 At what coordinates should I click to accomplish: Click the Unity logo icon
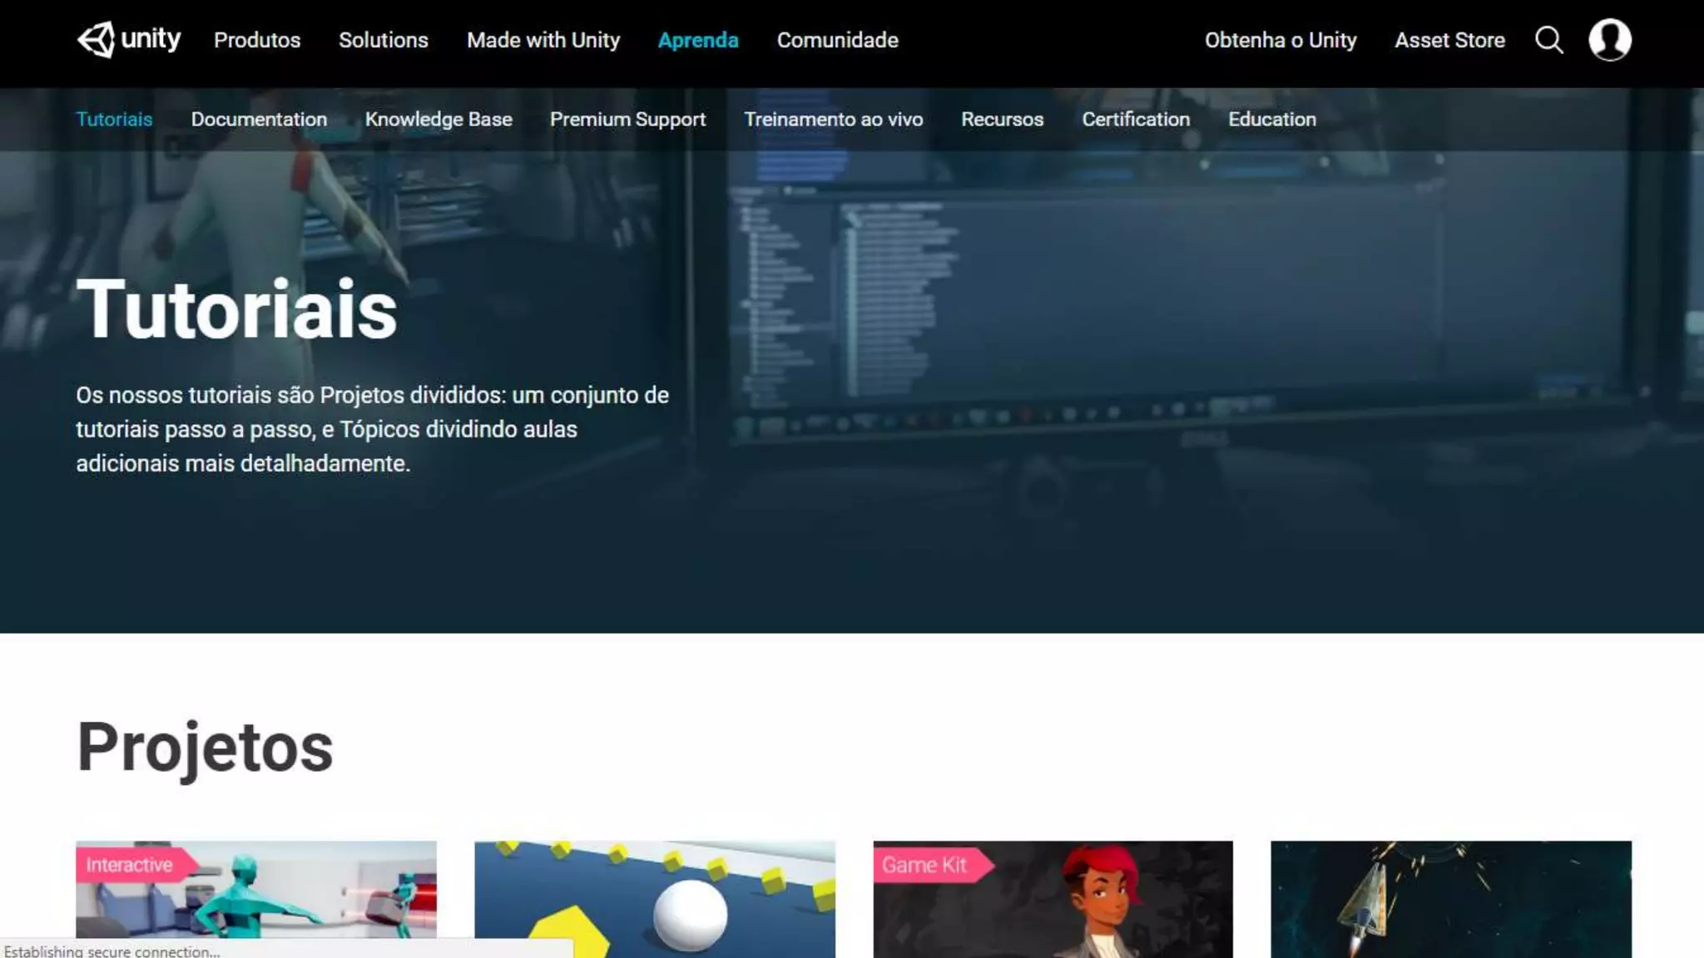[97, 40]
